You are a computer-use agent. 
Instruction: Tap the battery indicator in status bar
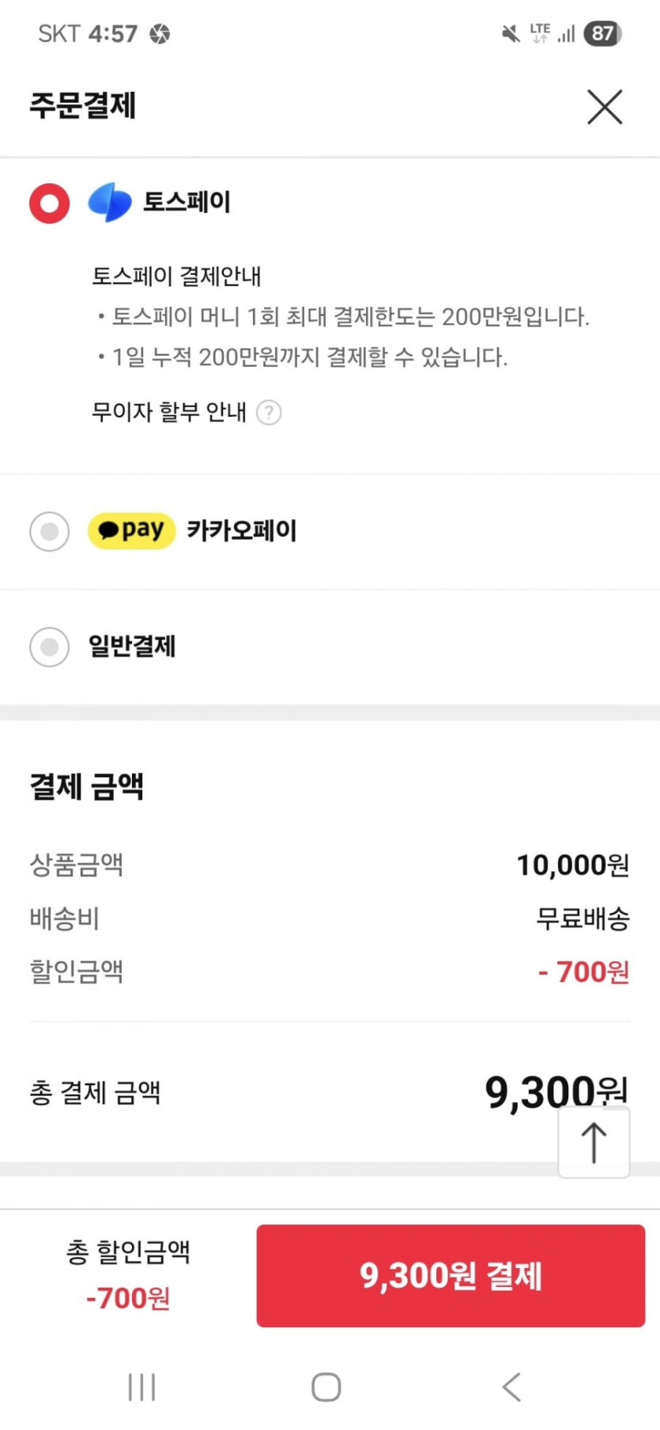(x=602, y=33)
